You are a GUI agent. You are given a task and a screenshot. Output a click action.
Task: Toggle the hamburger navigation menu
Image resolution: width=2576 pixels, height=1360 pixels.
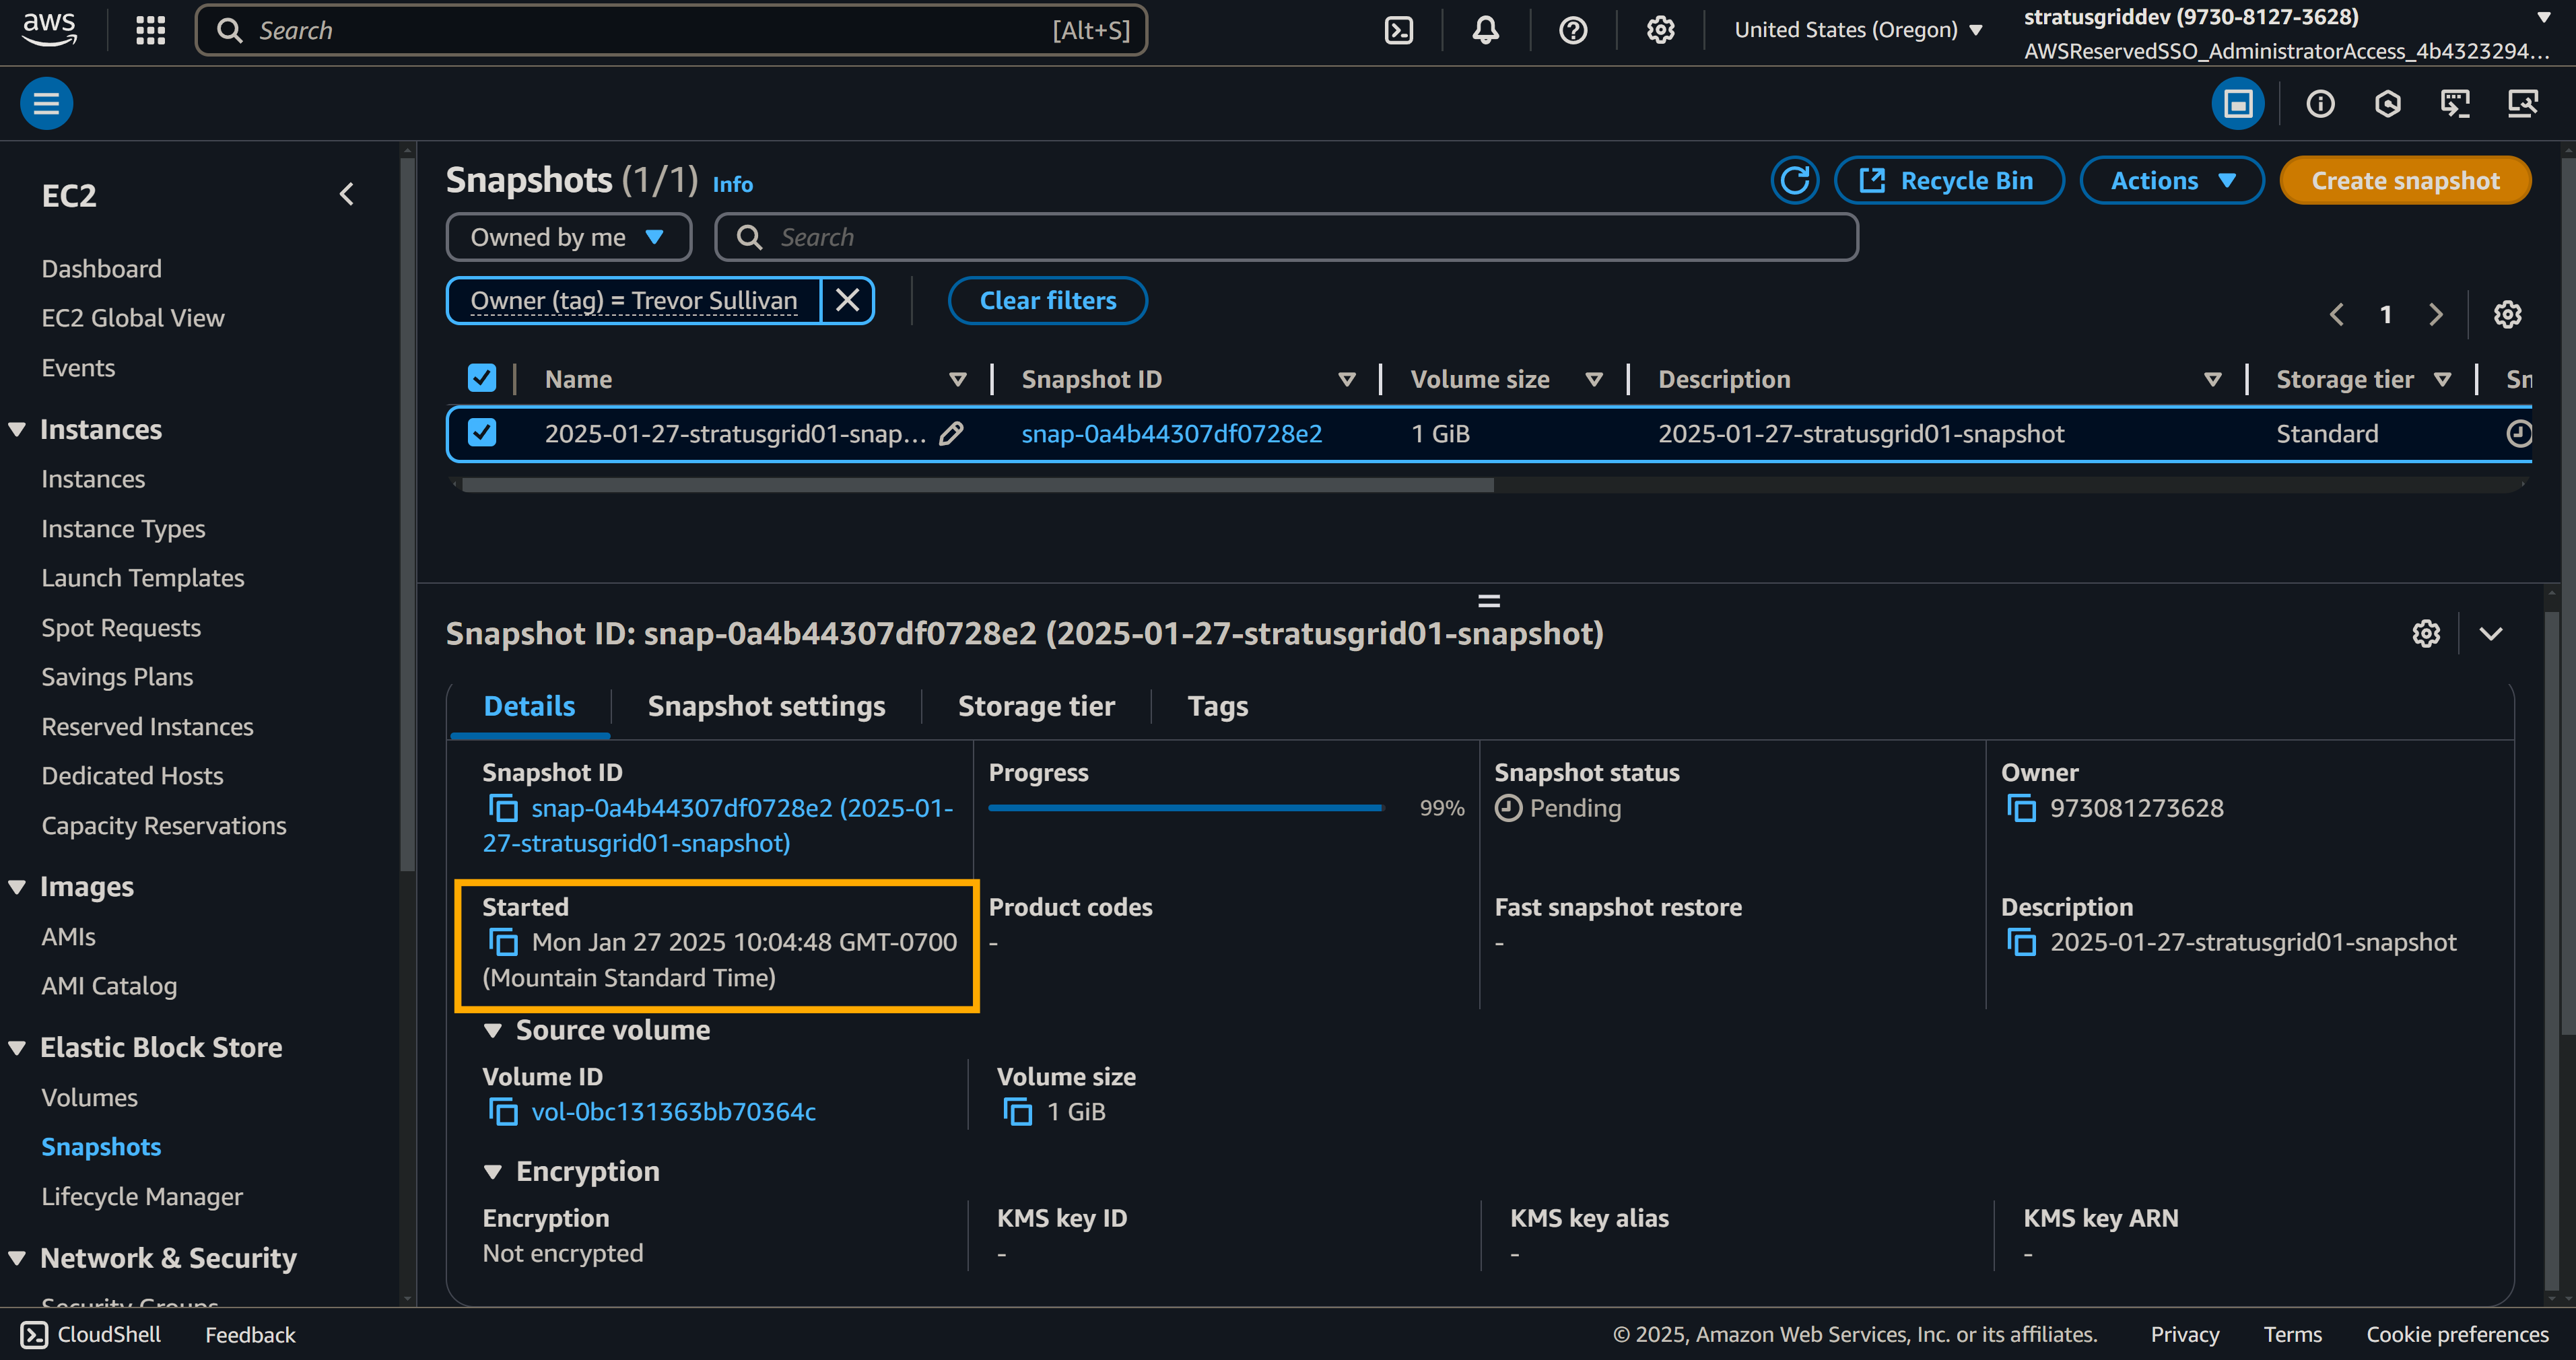tap(46, 103)
